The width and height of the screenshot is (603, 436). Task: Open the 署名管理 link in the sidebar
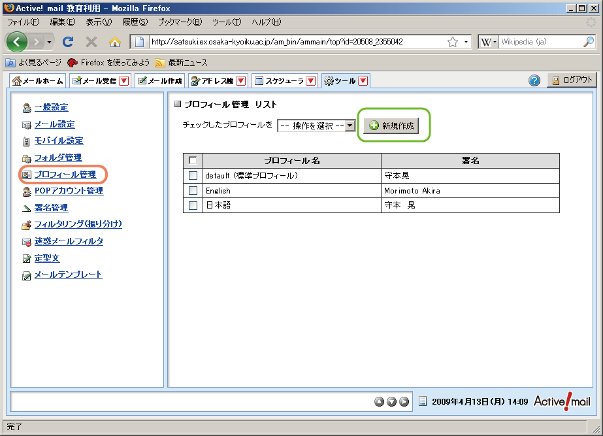tap(51, 208)
